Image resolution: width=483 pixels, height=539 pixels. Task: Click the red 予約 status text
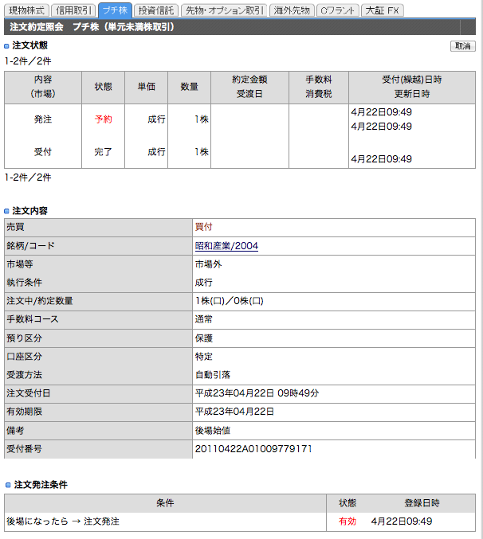tap(103, 119)
